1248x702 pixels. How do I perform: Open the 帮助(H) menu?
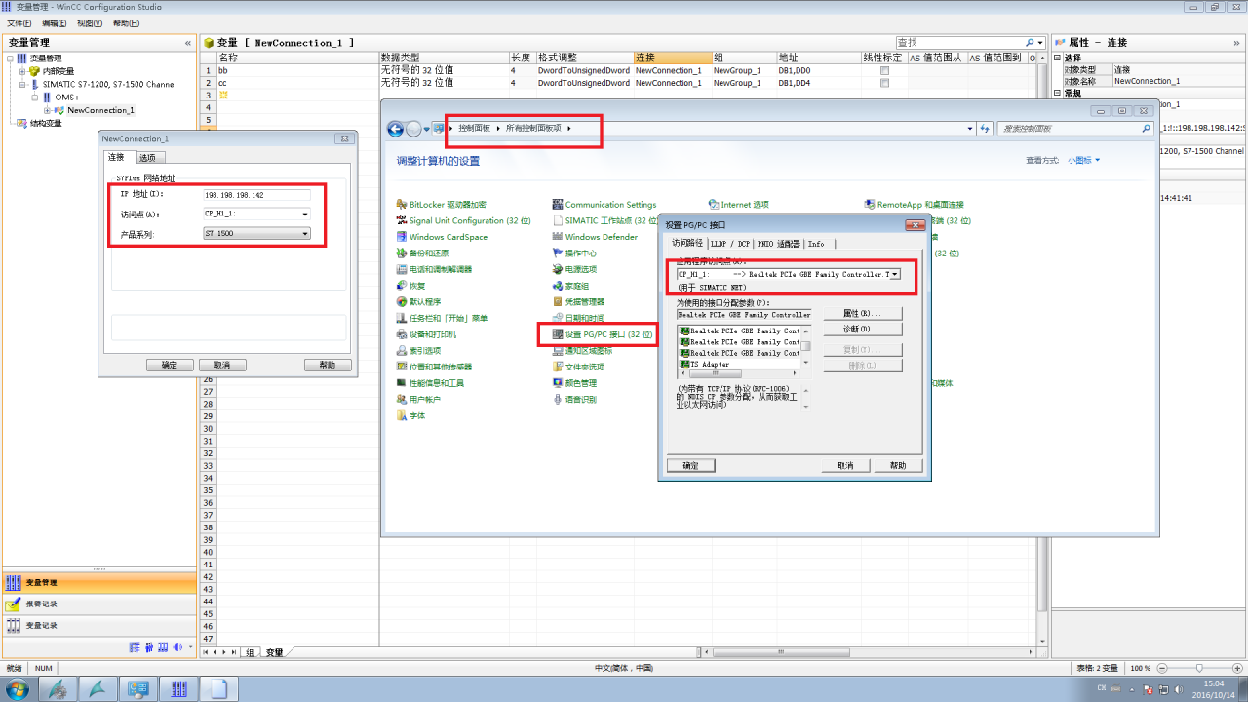pyautogui.click(x=125, y=22)
